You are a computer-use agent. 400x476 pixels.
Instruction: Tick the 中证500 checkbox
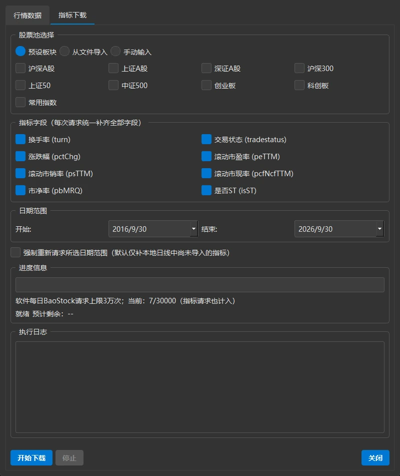113,85
